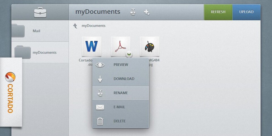Select the paint palette image file icon
Screen dimensions: 272x136
[x=149, y=46]
